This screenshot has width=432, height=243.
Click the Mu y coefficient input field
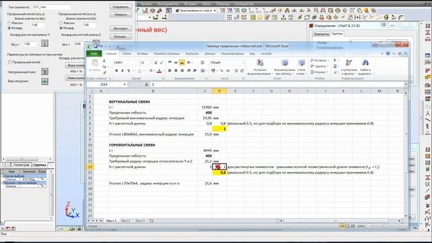30,44
